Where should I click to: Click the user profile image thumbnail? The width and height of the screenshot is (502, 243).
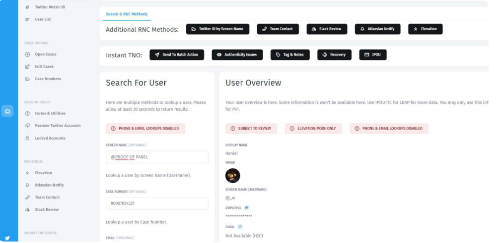coord(233,175)
